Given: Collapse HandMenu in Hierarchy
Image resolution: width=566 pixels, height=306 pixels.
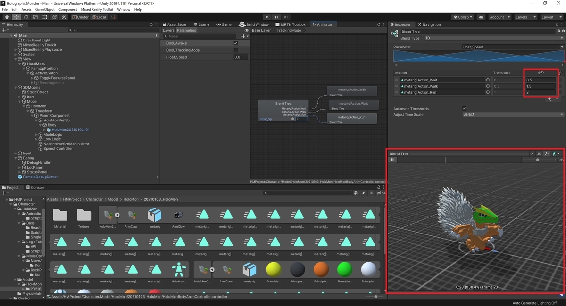Looking at the screenshot, I should 20,64.
